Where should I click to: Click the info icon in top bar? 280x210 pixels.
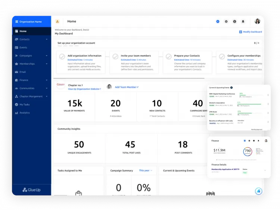[x=234, y=22]
